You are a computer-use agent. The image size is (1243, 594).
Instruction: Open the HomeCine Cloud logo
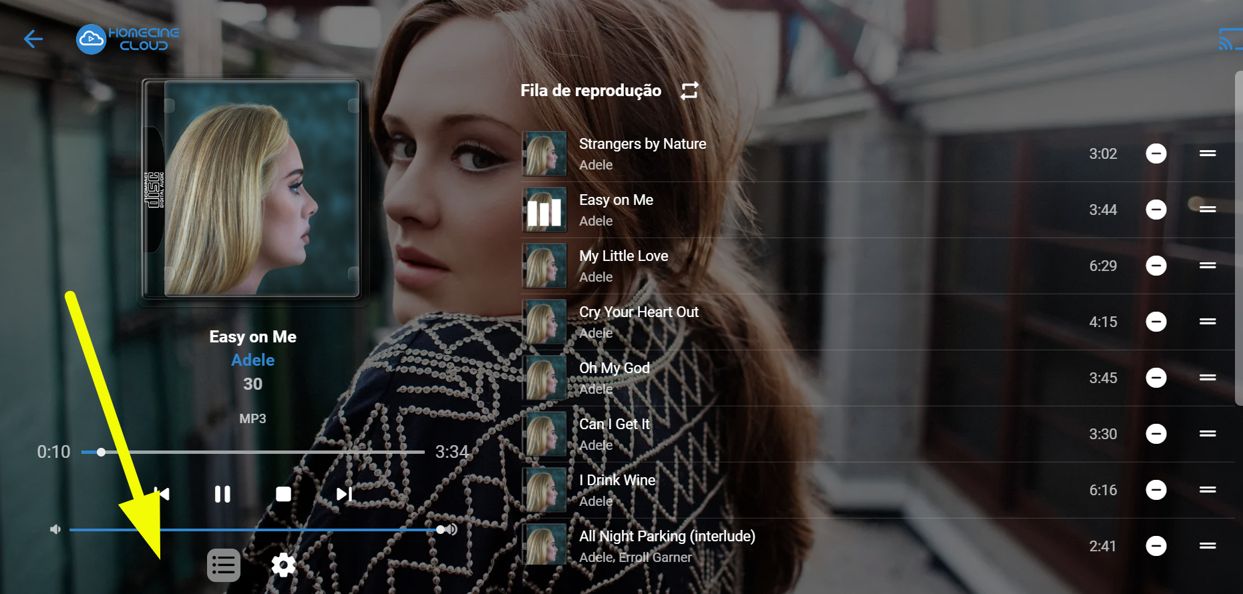128,39
